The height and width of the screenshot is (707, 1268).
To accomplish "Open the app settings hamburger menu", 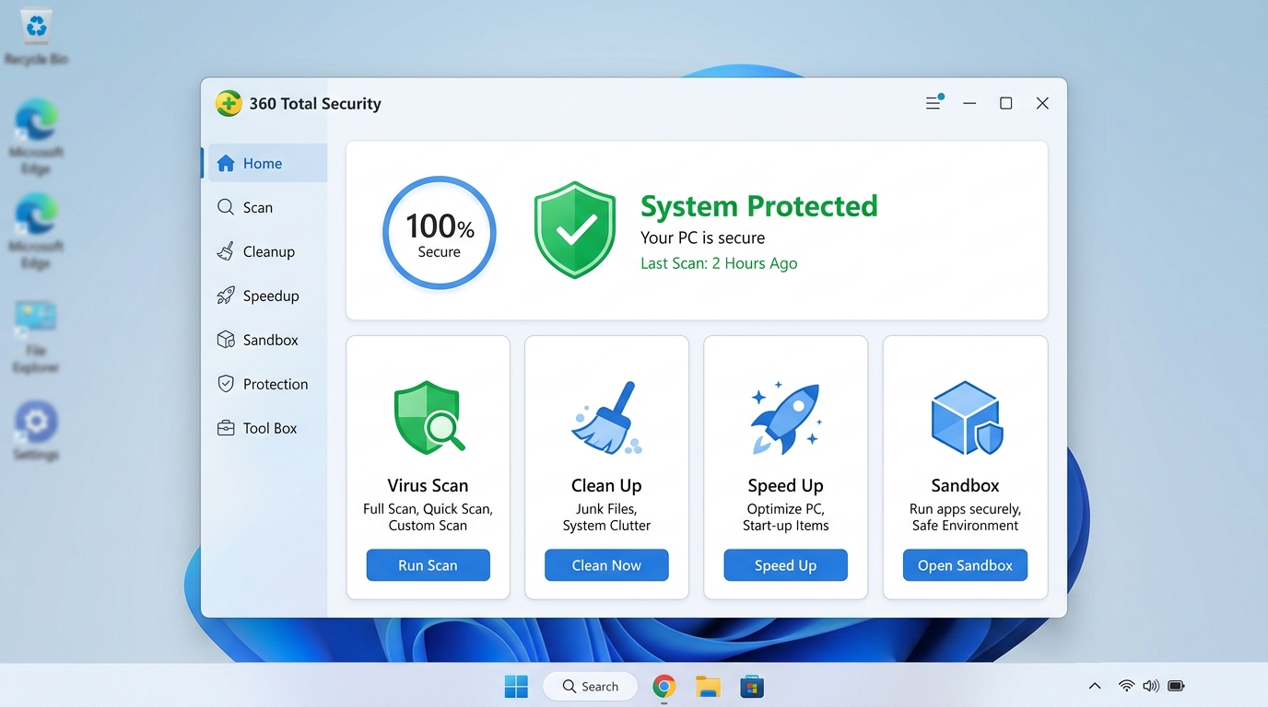I will click(x=933, y=103).
